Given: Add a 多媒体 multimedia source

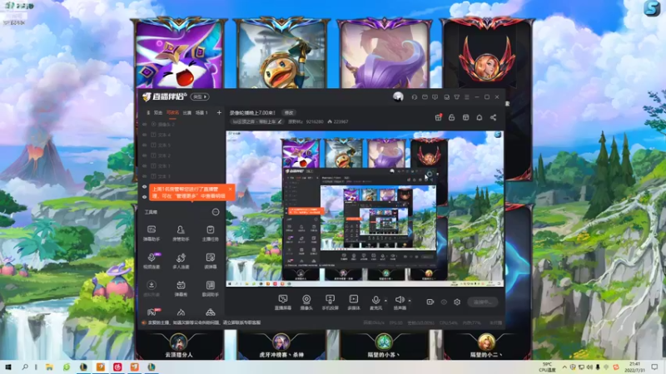Looking at the screenshot, I should pos(353,303).
